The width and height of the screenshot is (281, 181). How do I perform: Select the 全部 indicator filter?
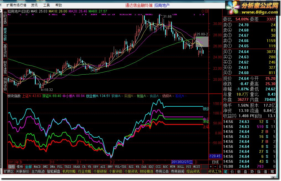pos(28,167)
